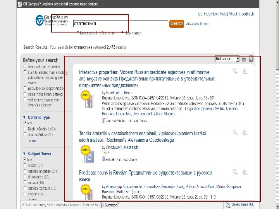Click preview magnifier for Teoriia statistiki result
This screenshot has width=279, height=209.
click(x=235, y=133)
